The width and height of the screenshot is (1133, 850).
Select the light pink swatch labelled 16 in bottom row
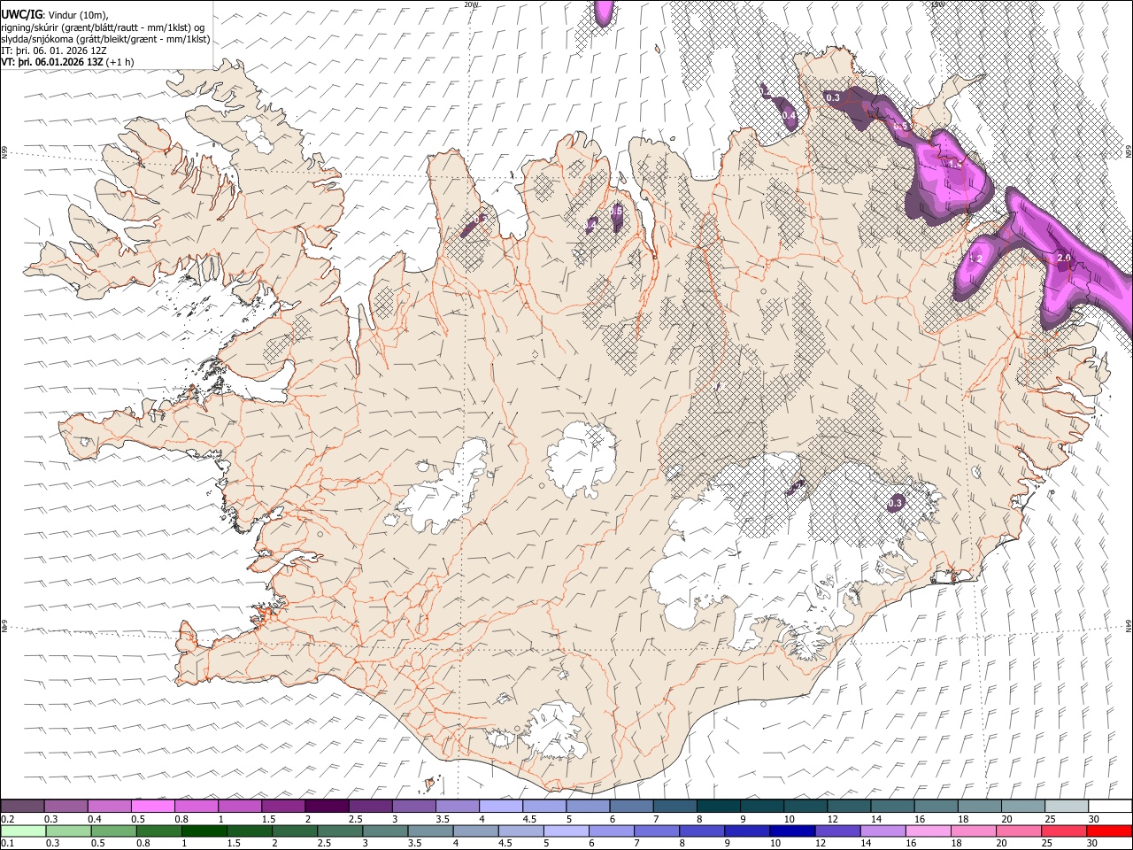tap(929, 831)
